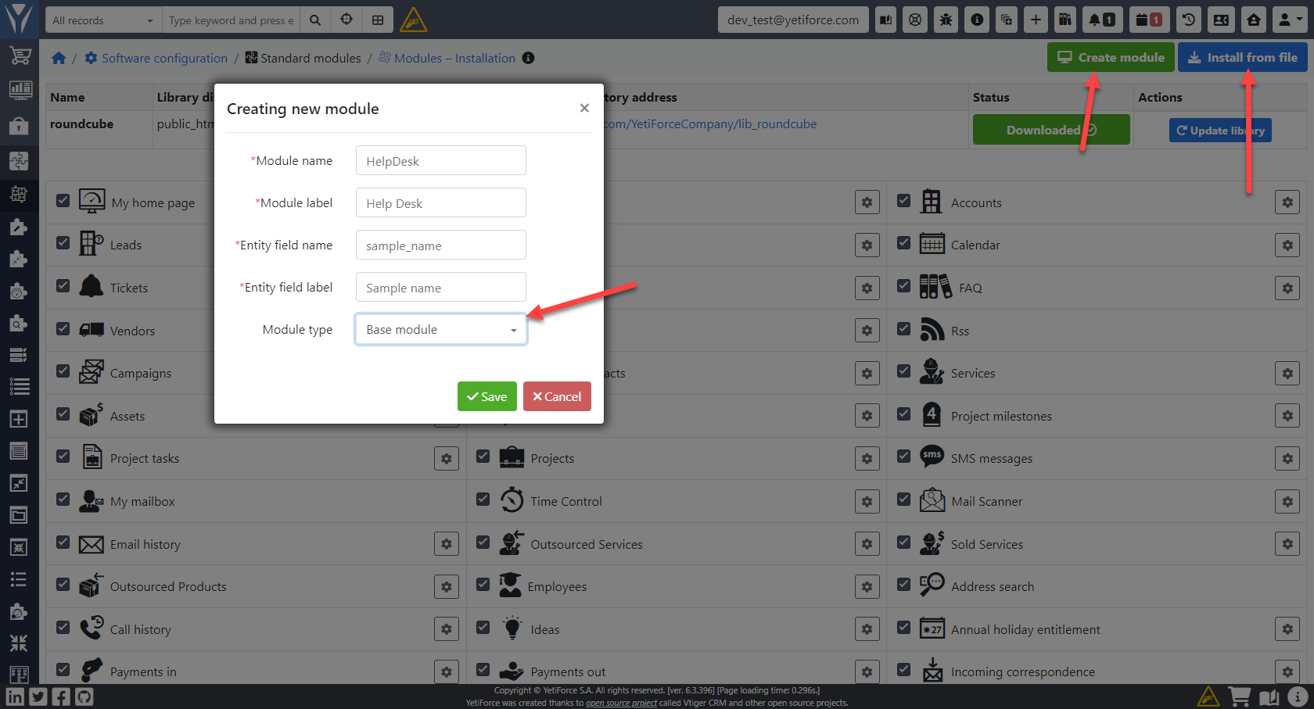Open settings gear for Email history

click(x=447, y=544)
